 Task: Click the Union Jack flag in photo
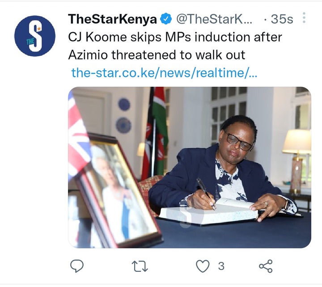(x=79, y=135)
